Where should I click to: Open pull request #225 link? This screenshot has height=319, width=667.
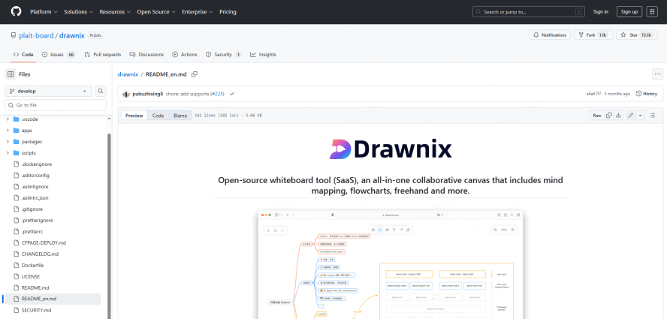coord(218,94)
